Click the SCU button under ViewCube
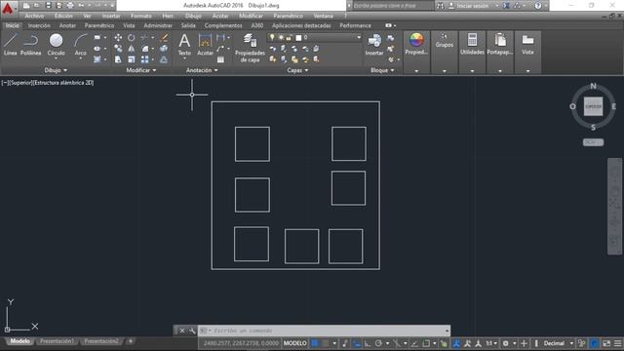This screenshot has height=351, width=624. [593, 142]
